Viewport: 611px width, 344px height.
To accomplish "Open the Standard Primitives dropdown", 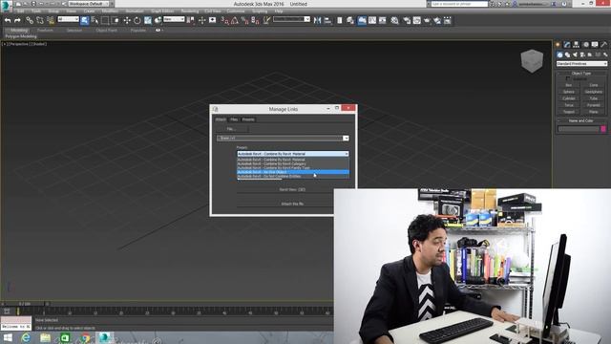I will pos(581,64).
